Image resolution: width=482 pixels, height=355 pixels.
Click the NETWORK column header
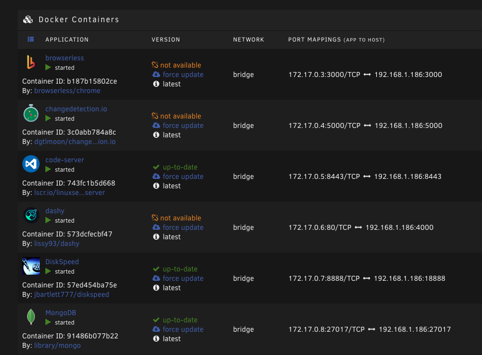tap(248, 39)
